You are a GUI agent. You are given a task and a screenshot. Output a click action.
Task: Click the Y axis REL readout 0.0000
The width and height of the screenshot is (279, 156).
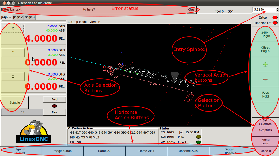pos(41,63)
